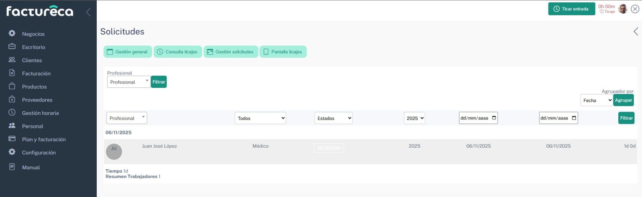Viewport: 642px width, 197px height.
Task: Click the Personal users icon
Action: pyautogui.click(x=12, y=126)
